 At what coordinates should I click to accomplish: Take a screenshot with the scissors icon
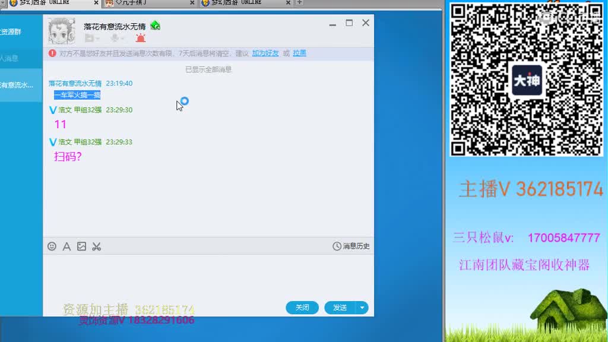click(97, 246)
